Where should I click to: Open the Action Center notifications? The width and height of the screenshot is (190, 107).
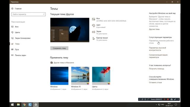click(x=176, y=105)
